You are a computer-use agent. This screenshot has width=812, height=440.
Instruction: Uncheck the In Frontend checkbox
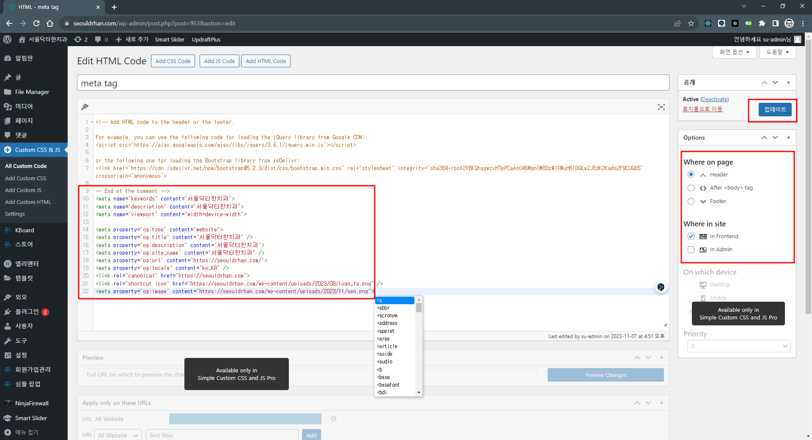pyautogui.click(x=691, y=236)
